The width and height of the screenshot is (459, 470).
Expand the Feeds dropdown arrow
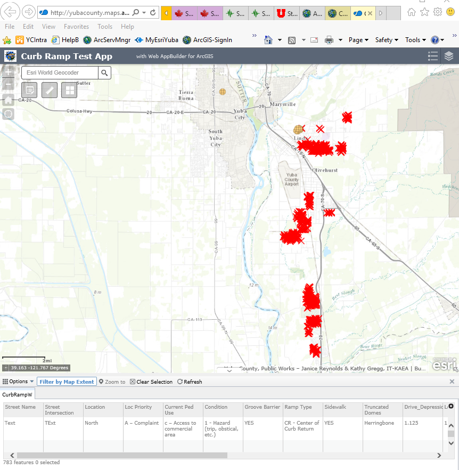click(304, 40)
